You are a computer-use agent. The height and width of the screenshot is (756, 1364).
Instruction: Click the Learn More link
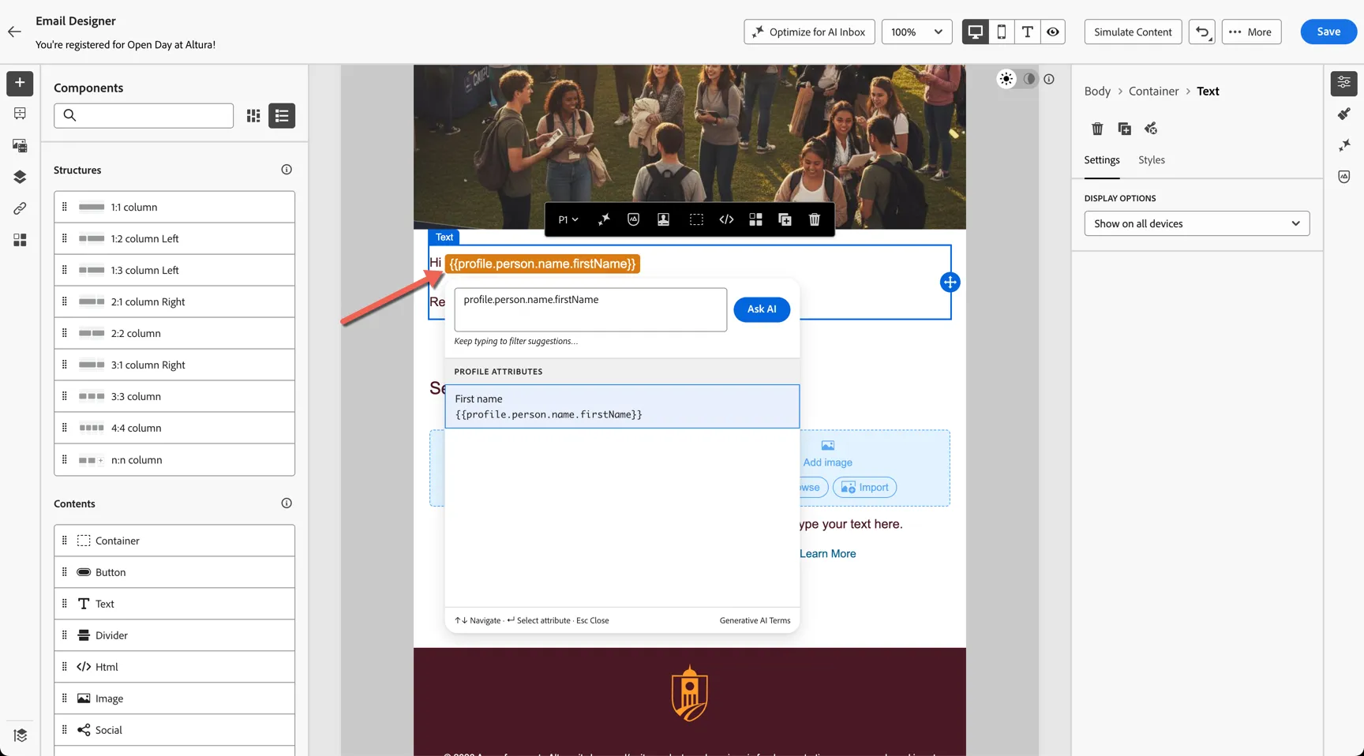827,554
